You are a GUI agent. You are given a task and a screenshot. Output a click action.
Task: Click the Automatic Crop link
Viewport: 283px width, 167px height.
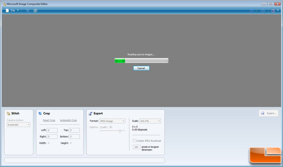68,120
